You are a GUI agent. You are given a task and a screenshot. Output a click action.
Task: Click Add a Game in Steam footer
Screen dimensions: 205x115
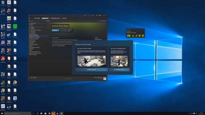pyautogui.click(x=33, y=78)
